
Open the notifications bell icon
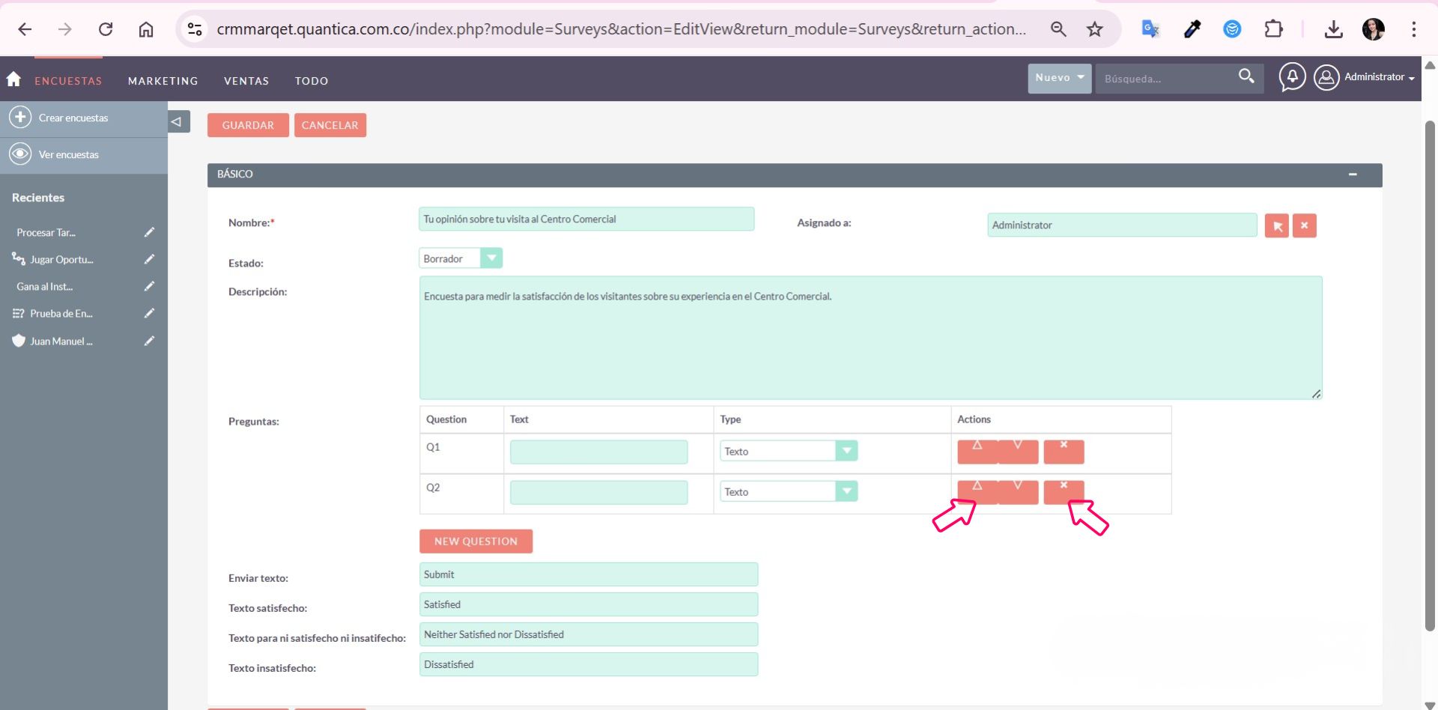click(1292, 77)
